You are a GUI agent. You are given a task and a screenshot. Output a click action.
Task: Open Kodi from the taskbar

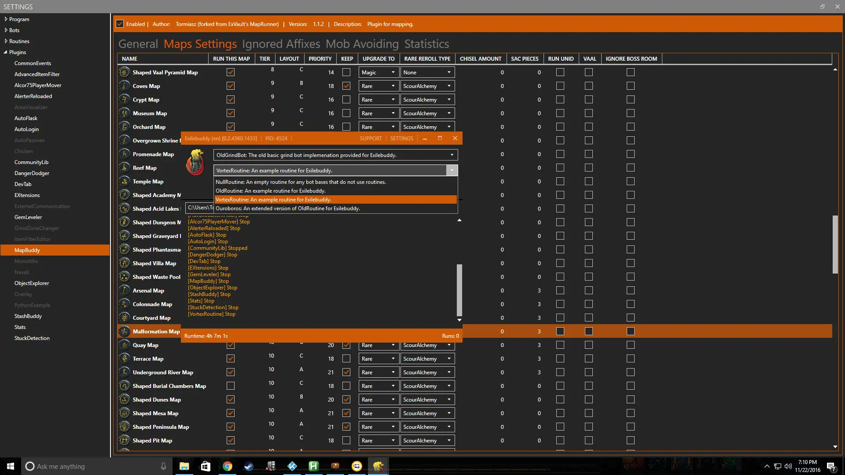(x=292, y=466)
